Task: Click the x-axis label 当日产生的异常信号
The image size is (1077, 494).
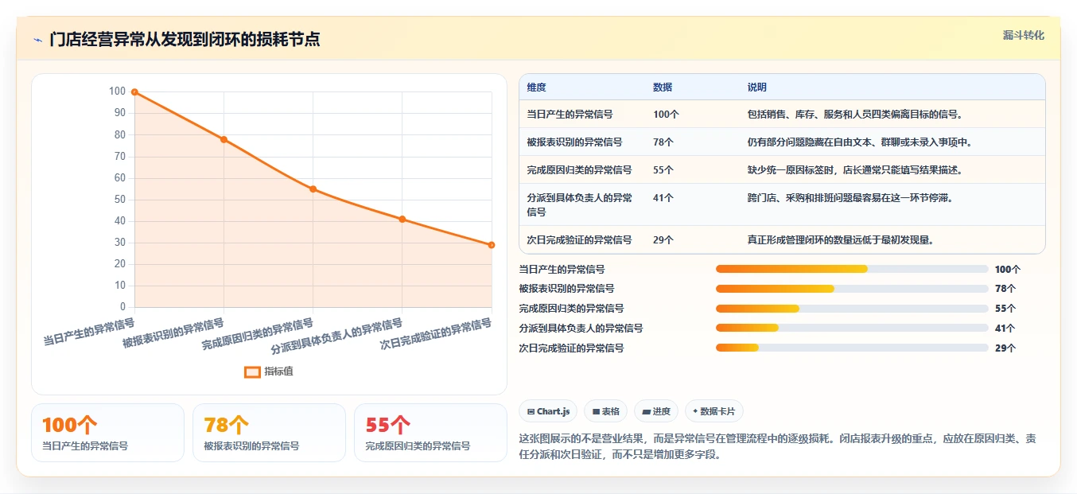Action: [89, 333]
